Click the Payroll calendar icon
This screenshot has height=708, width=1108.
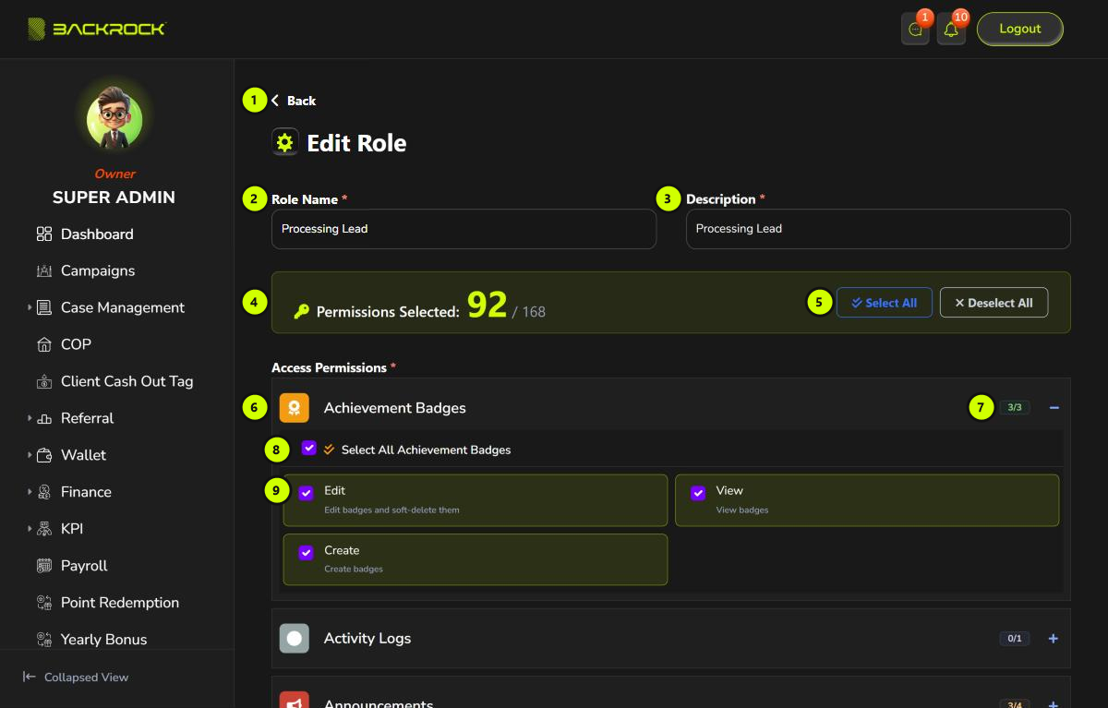coord(44,566)
